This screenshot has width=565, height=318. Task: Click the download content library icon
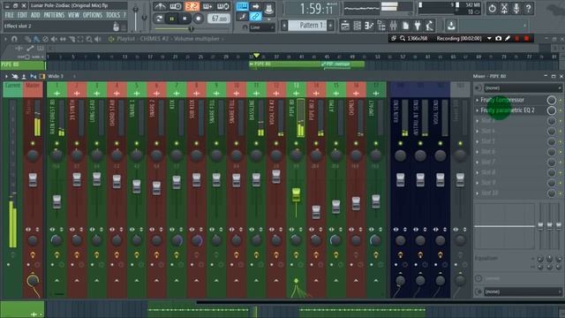click(451, 26)
